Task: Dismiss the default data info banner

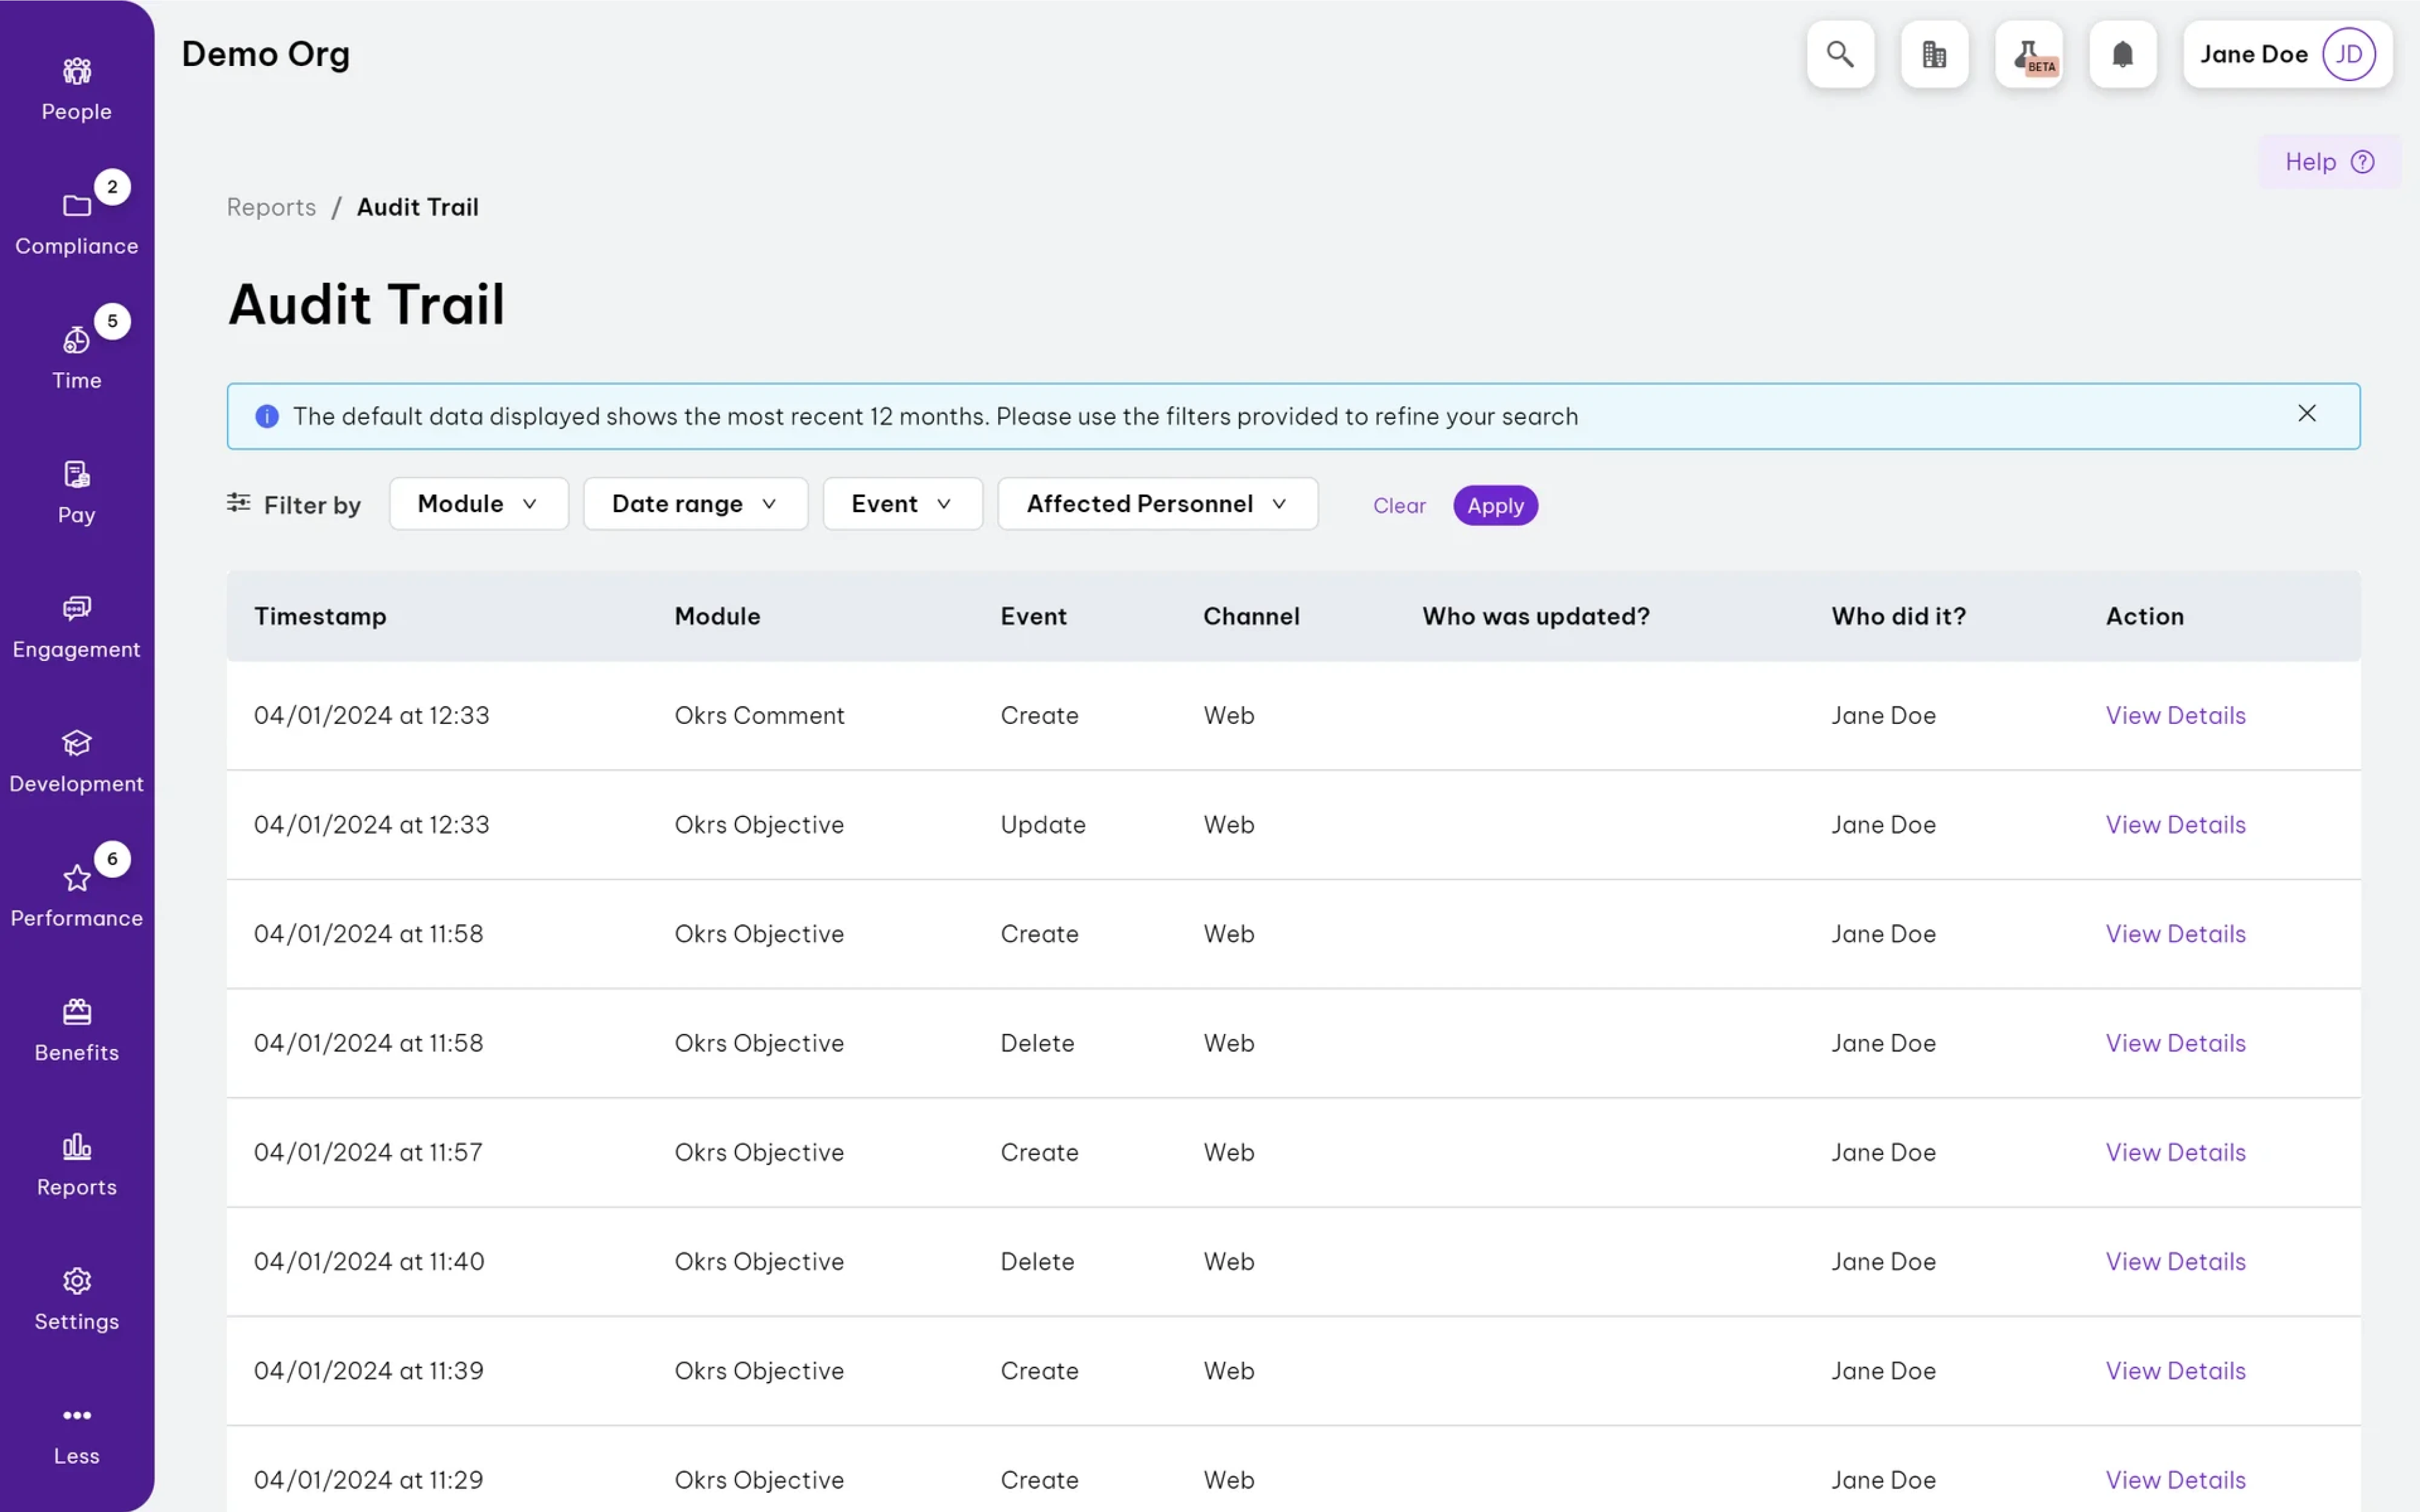Action: tap(2307, 413)
